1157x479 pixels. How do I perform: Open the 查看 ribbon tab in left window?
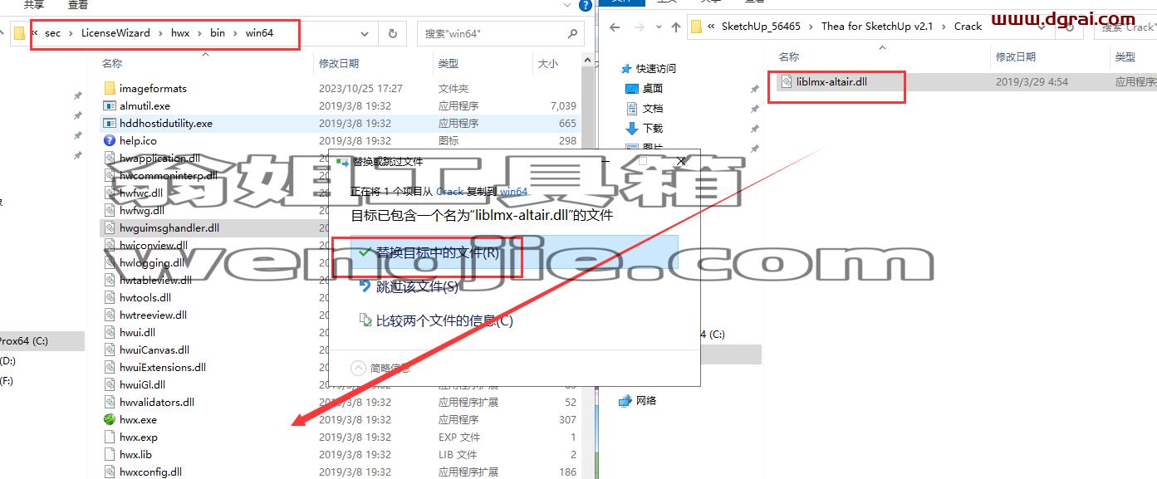tap(78, 5)
